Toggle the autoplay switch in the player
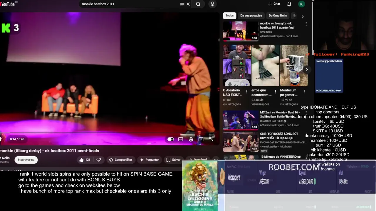 click(x=171, y=139)
